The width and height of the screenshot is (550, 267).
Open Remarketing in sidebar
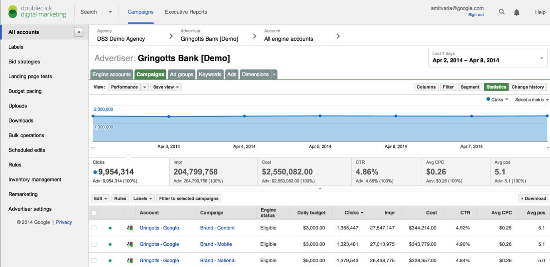[23, 194]
